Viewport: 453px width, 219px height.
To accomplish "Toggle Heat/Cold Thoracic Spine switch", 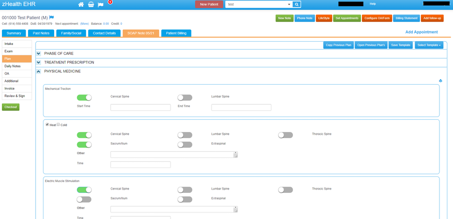I will [x=285, y=135].
